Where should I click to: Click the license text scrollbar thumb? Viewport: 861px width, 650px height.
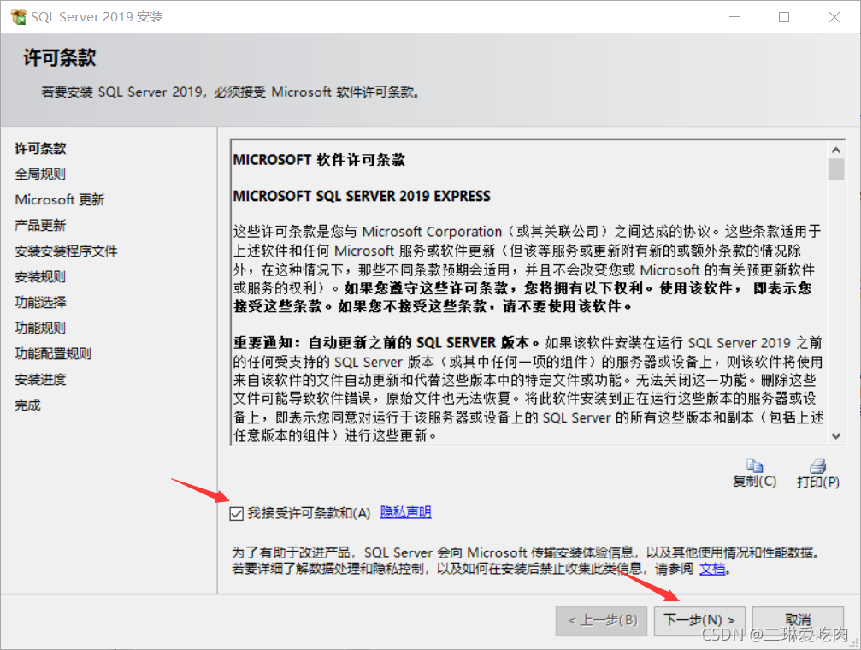835,169
